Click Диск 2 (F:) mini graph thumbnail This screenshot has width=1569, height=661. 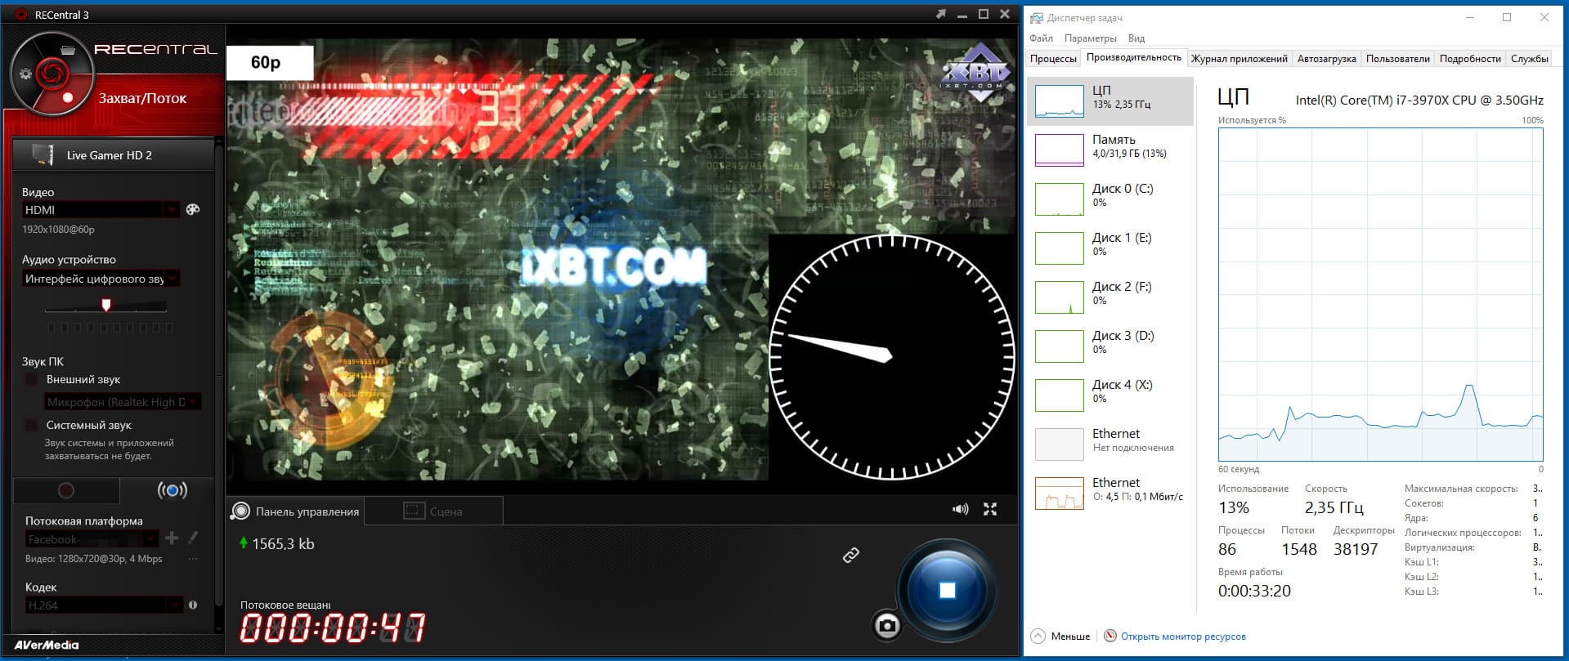pos(1060,297)
